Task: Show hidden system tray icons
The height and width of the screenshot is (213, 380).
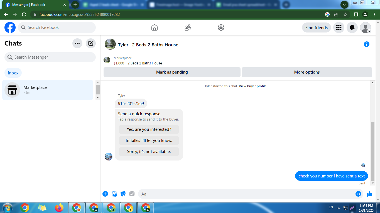Action: click(x=339, y=208)
